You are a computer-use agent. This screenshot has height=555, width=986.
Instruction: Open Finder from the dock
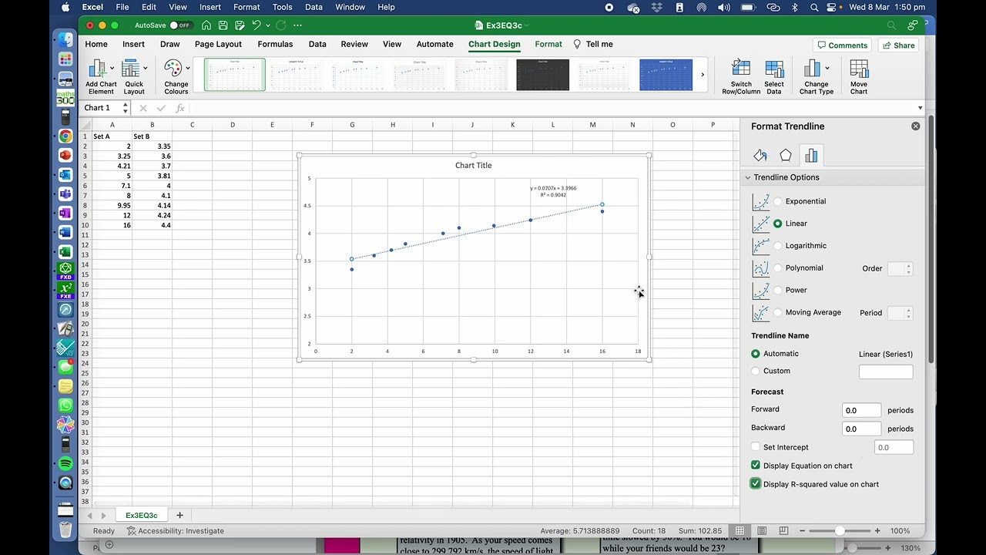pyautogui.click(x=65, y=40)
